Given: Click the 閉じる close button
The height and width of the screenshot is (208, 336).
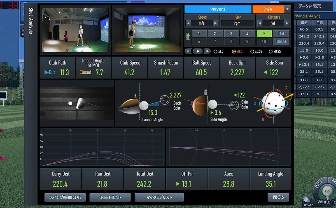Looking at the screenshot, I should click(278, 197).
